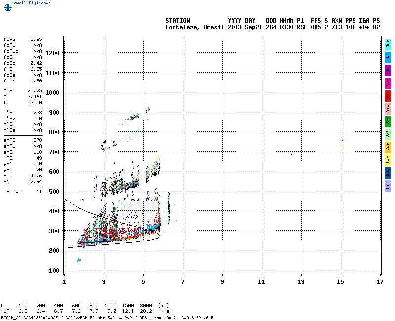Click the zmF2 value 270
The image size is (395, 321).
(x=38, y=140)
